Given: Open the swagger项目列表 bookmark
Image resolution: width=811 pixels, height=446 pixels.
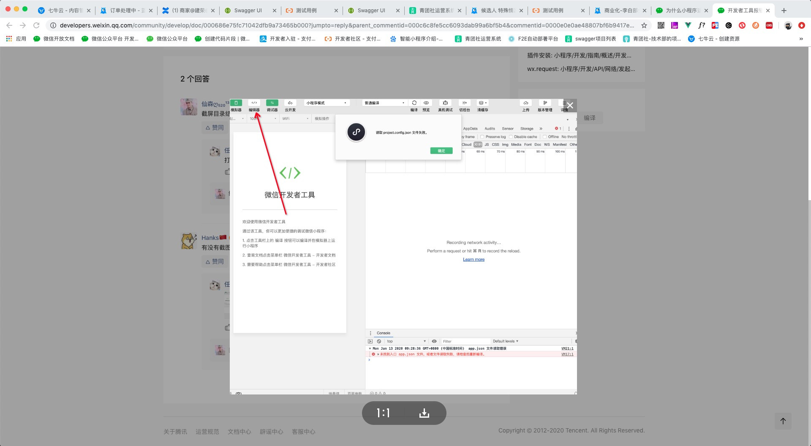Looking at the screenshot, I should coord(591,39).
